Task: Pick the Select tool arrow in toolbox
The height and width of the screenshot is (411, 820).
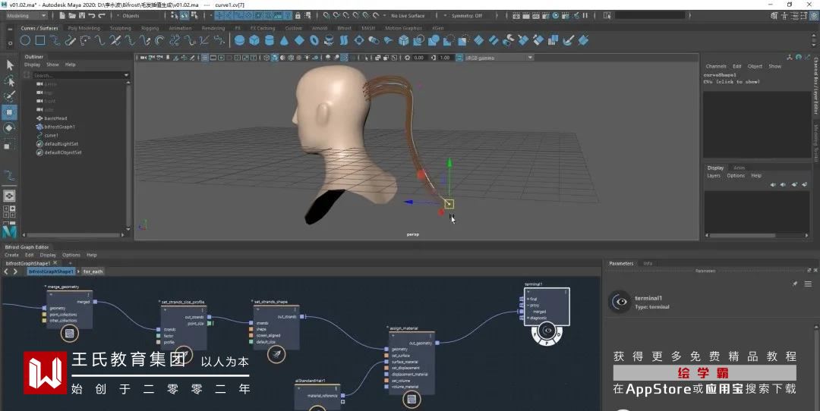Action: coord(10,65)
